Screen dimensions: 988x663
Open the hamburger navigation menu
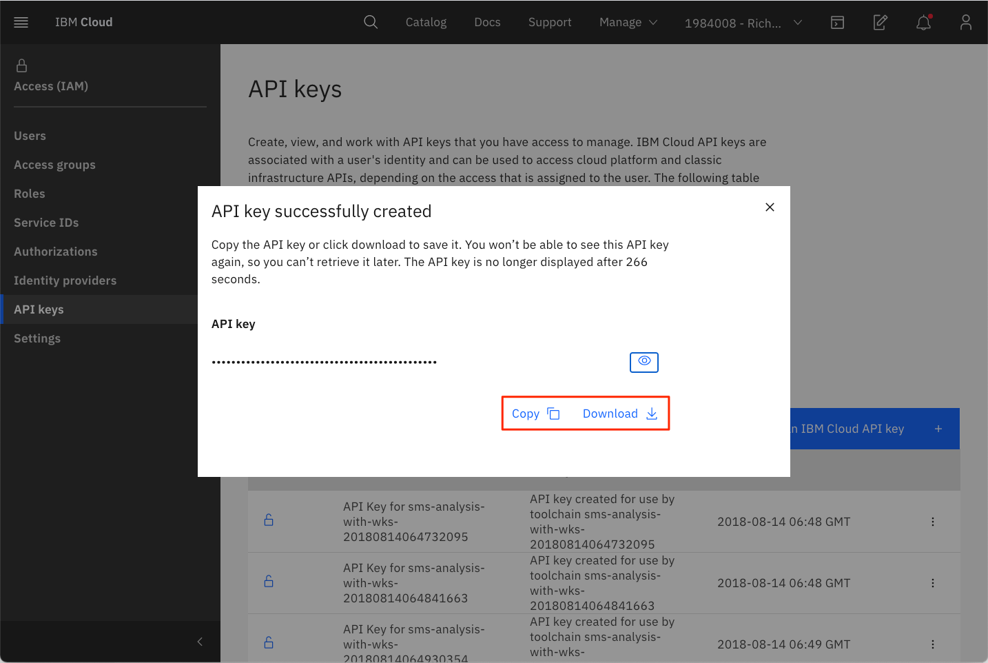tap(21, 22)
